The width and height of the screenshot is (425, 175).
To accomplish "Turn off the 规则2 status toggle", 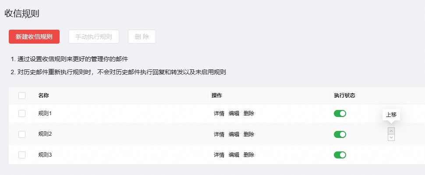I will click(340, 134).
